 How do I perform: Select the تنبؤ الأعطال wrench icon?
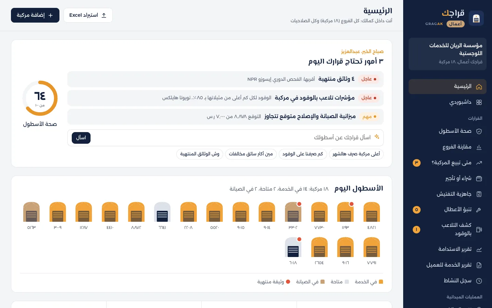coord(479,210)
